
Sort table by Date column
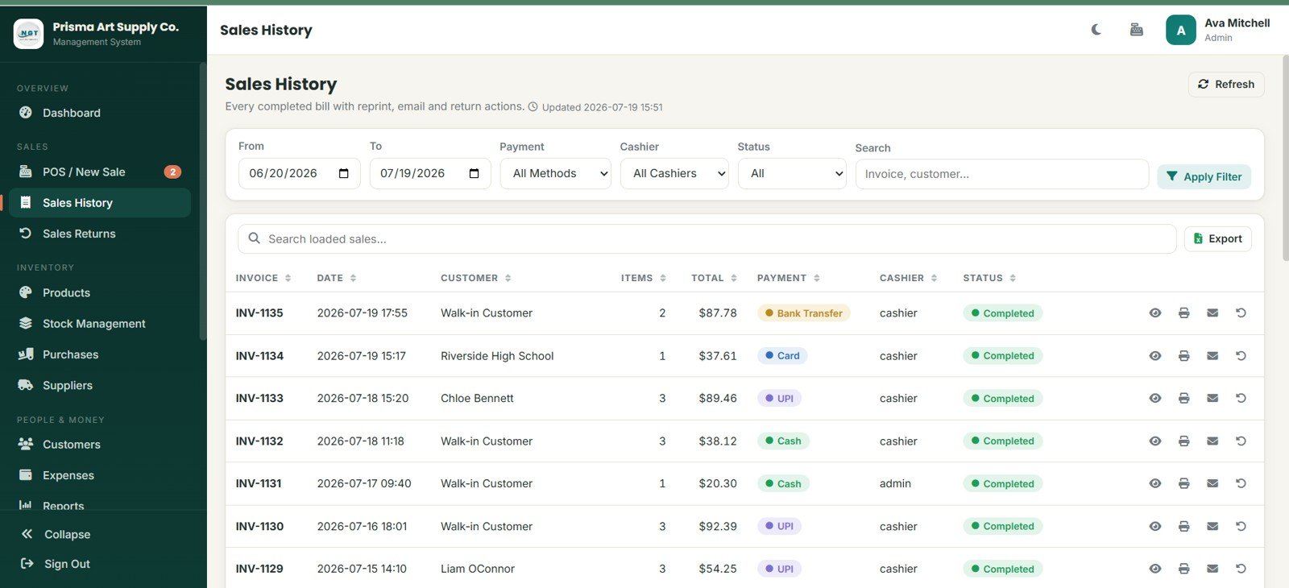point(336,279)
